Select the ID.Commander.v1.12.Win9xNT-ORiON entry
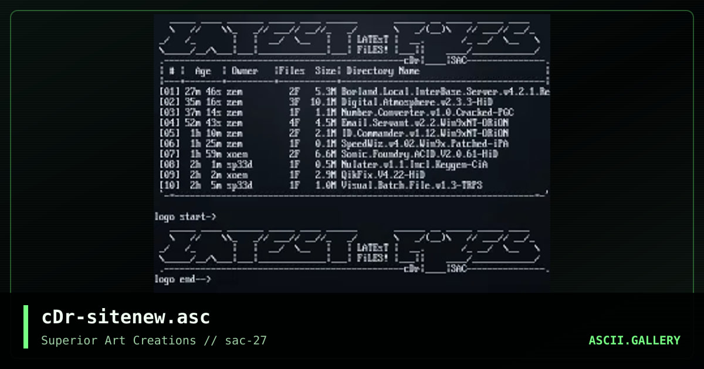This screenshot has height=369, width=704. tap(424, 132)
